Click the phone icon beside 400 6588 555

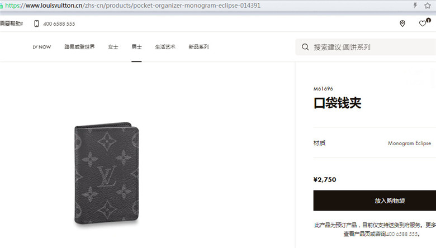click(x=36, y=23)
